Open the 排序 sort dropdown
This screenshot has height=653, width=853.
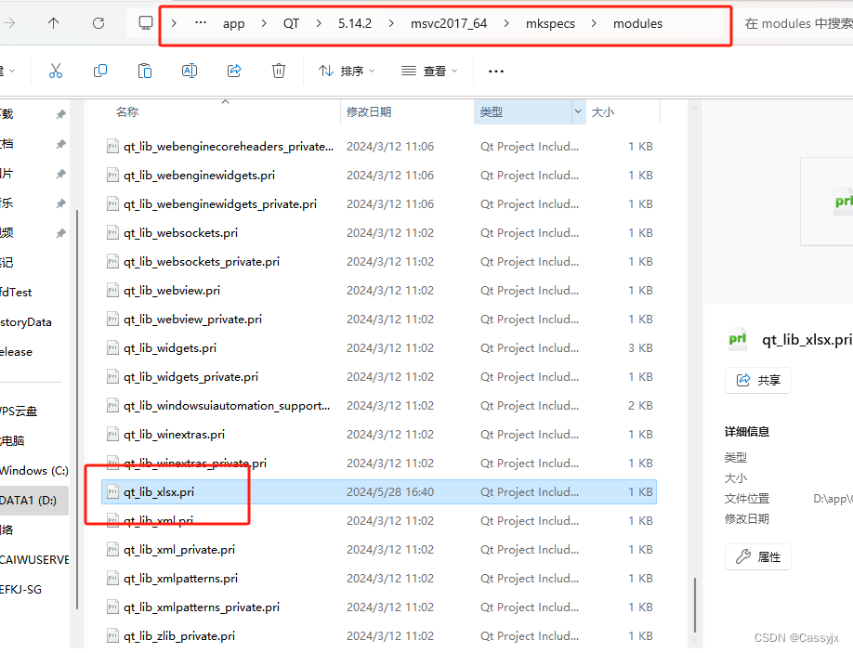point(348,71)
